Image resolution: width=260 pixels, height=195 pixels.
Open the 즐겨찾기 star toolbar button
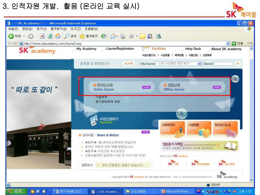click(89, 36)
